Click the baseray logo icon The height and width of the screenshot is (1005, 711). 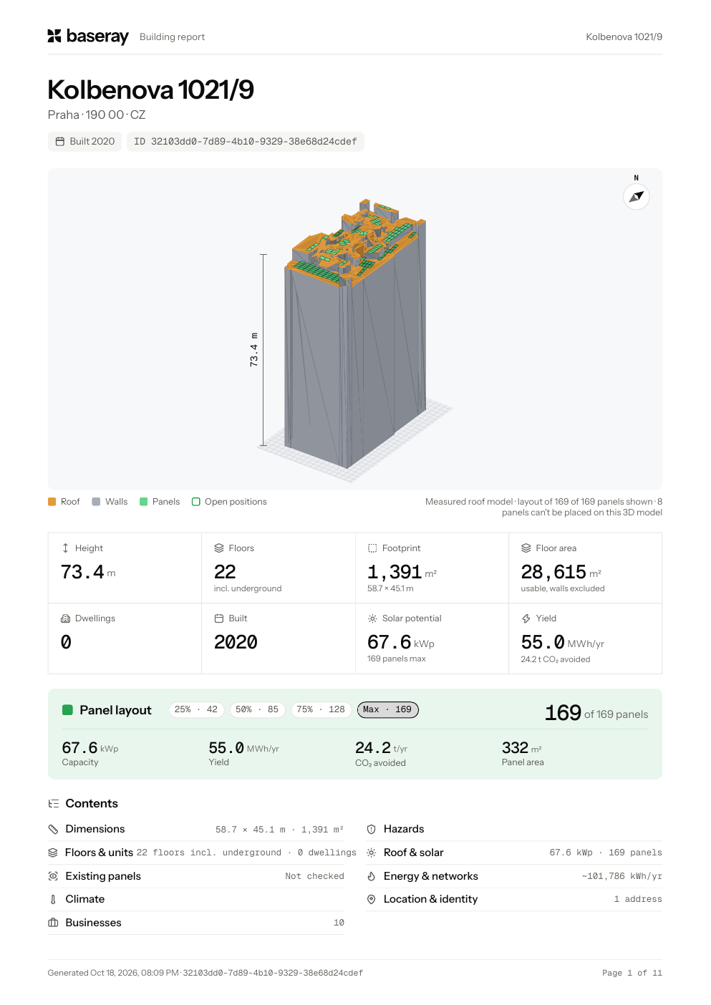(x=54, y=36)
